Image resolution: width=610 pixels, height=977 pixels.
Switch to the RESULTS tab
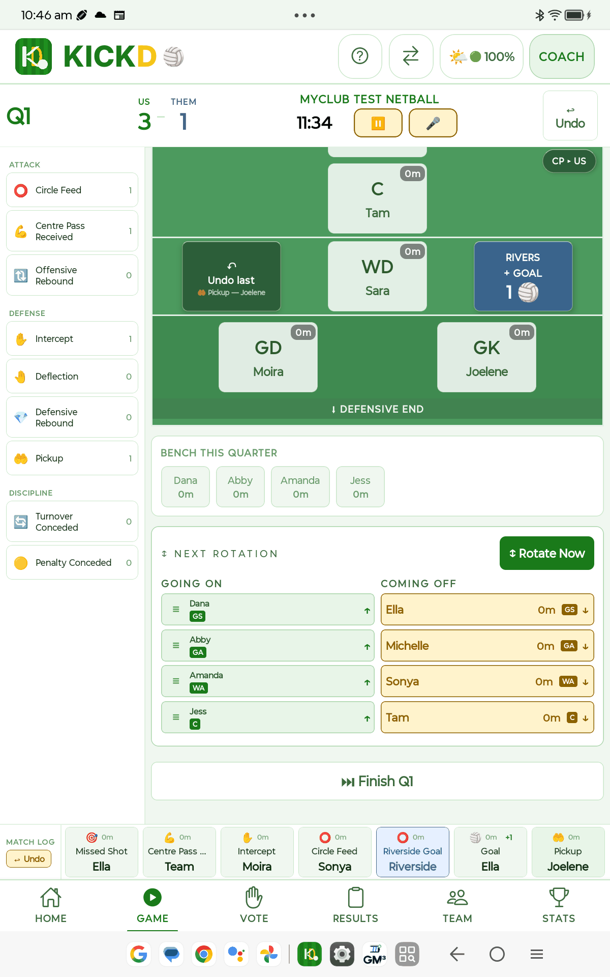(x=356, y=905)
